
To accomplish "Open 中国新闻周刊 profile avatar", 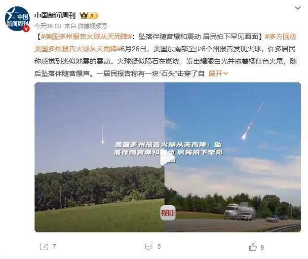I will 17,19.
